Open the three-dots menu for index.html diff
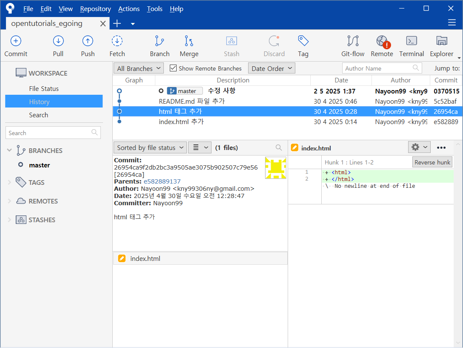This screenshot has width=463, height=348. click(x=441, y=147)
